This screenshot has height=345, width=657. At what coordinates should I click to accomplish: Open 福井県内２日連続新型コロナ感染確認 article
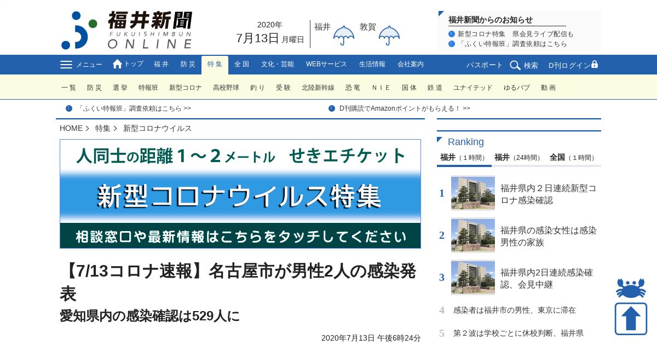point(548,194)
